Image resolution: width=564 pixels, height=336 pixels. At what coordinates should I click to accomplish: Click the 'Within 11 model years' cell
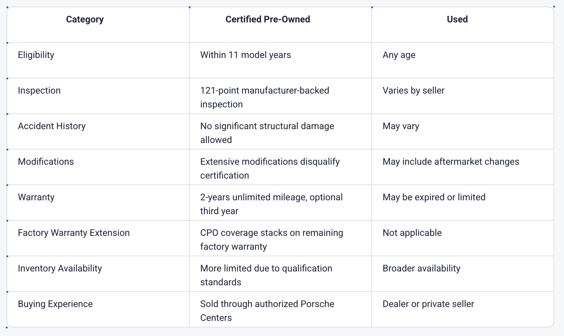point(245,55)
